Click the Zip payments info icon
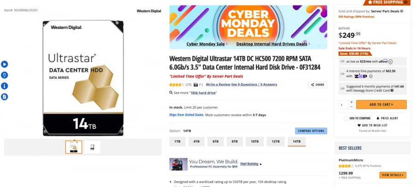This screenshot has width=415, height=187. click(371, 76)
